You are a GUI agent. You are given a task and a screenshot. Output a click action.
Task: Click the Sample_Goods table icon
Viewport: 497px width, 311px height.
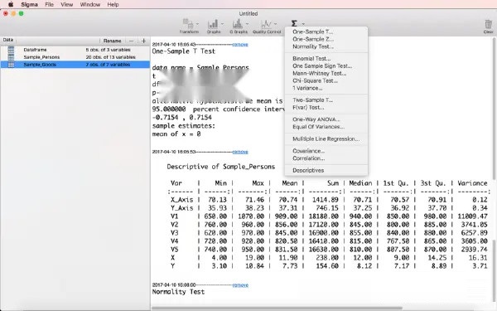pyautogui.click(x=11, y=65)
